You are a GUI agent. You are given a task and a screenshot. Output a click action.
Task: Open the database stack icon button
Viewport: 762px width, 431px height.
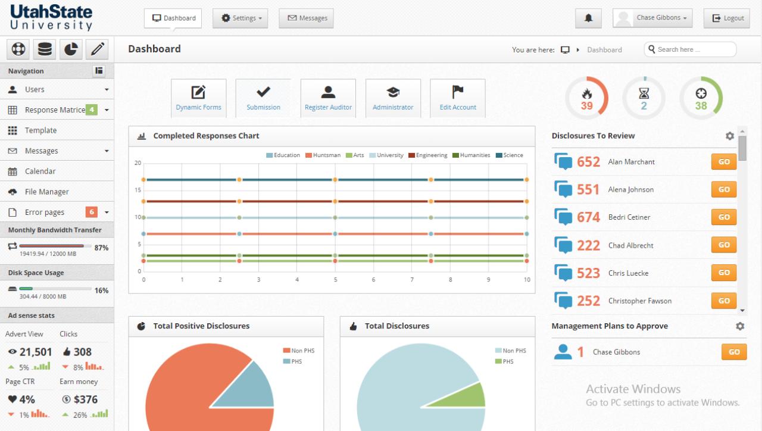[45, 49]
